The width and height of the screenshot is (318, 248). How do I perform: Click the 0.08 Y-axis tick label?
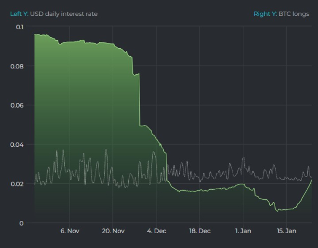tap(17, 66)
